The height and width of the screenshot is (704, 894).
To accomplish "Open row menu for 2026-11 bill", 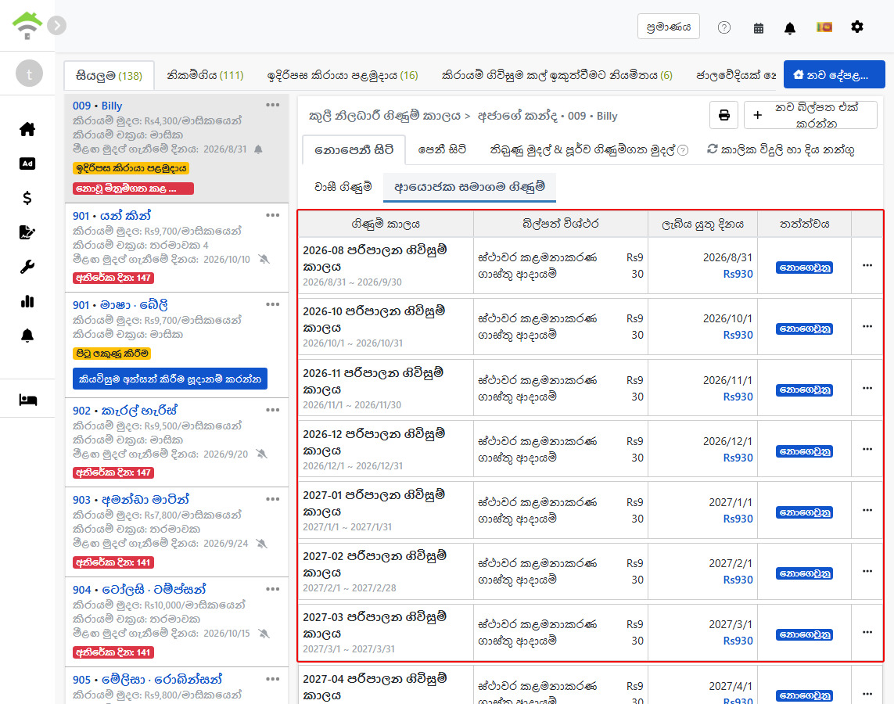I will point(867,388).
